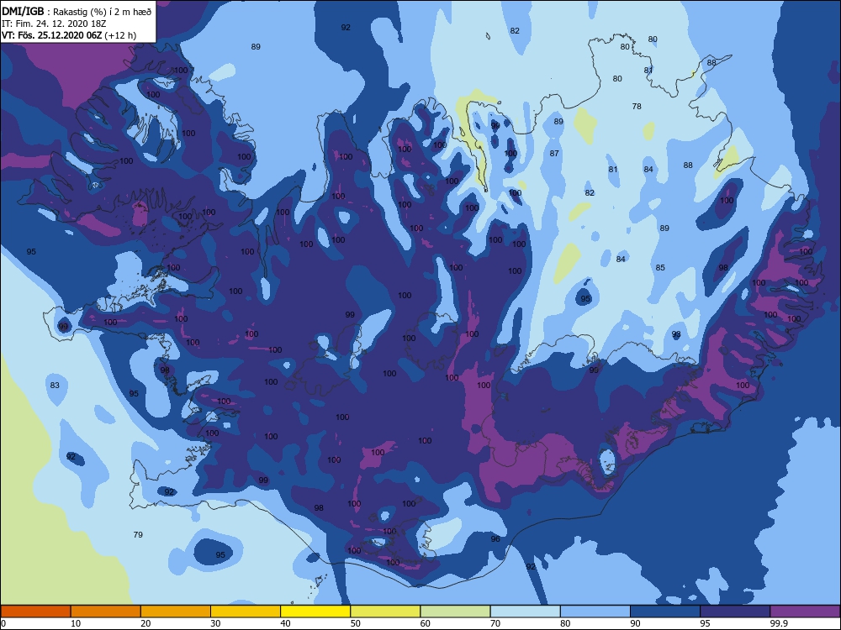Click the 'DMI/IGB' label in the header

[x=23, y=11]
